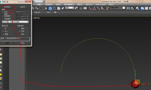Click the count value input field
Viewport: 151px width, 90px height.
point(20,12)
